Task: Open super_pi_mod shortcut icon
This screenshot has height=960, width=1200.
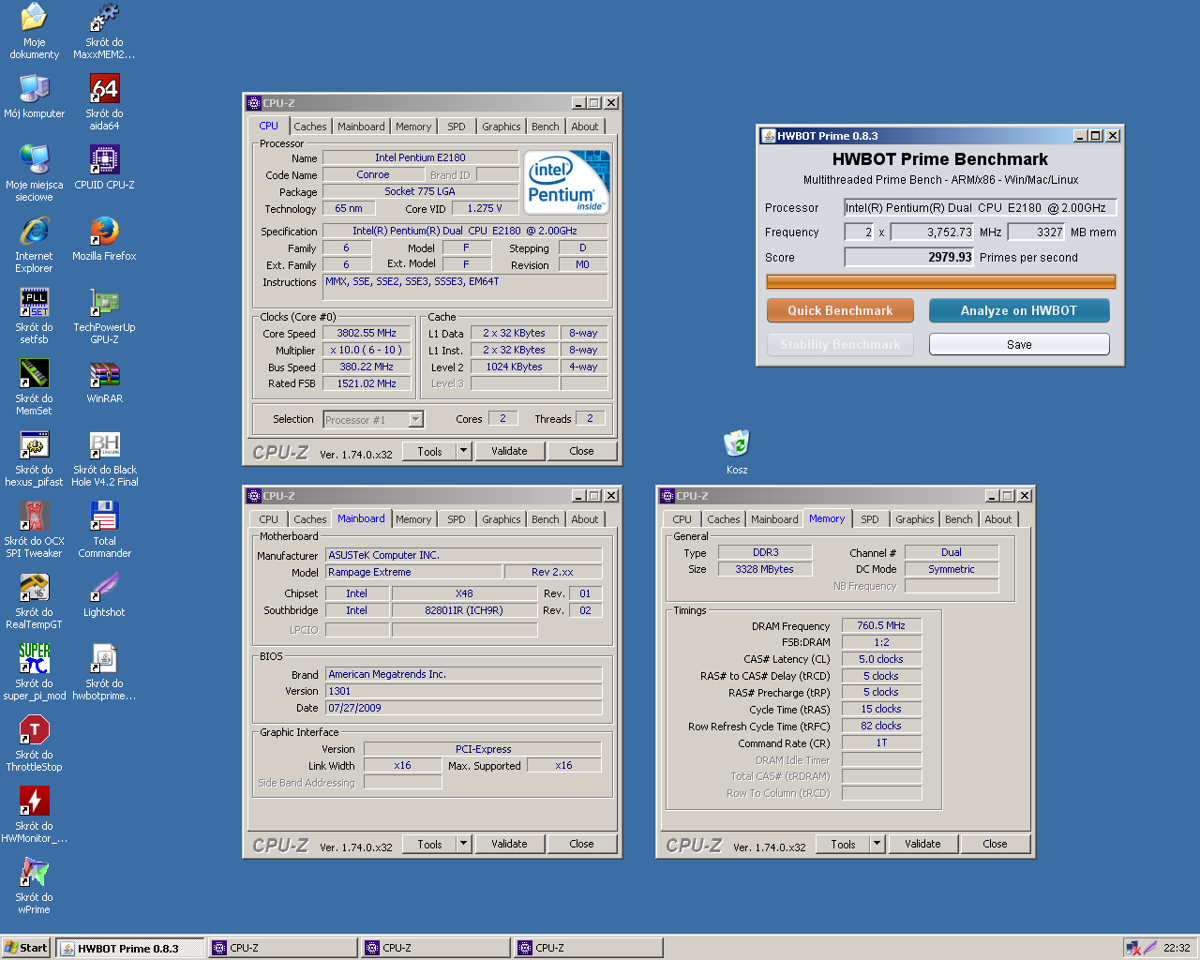Action: pos(34,658)
